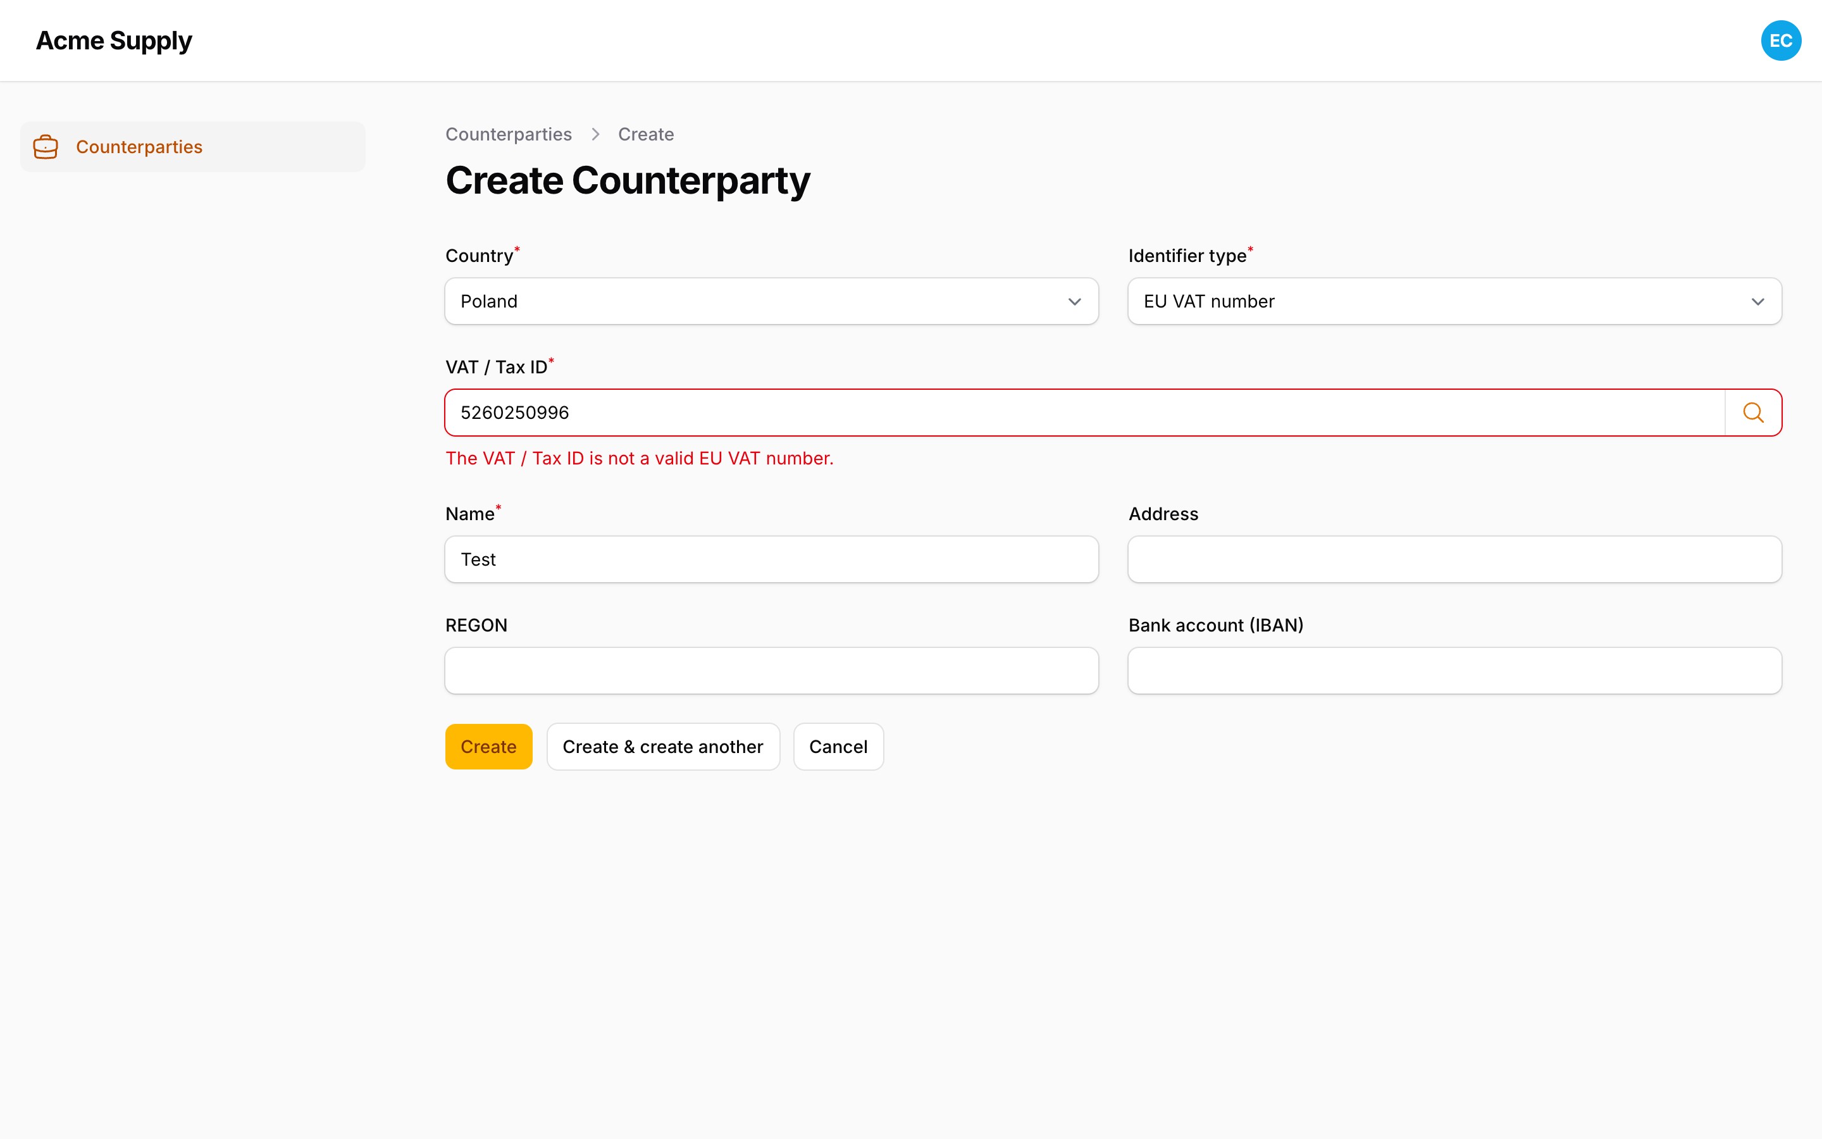This screenshot has height=1139, width=1822.
Task: Click the briefcase icon in sidebar
Action: [x=46, y=147]
